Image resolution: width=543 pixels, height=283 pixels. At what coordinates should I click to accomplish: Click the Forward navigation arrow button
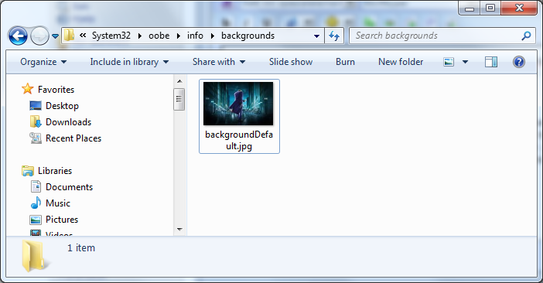pyautogui.click(x=39, y=36)
